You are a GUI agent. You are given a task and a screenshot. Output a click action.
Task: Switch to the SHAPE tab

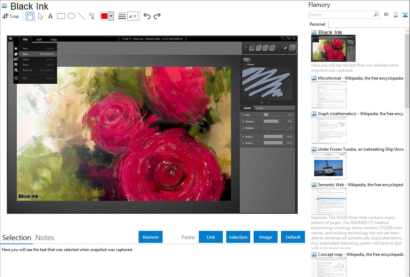click(x=247, y=108)
